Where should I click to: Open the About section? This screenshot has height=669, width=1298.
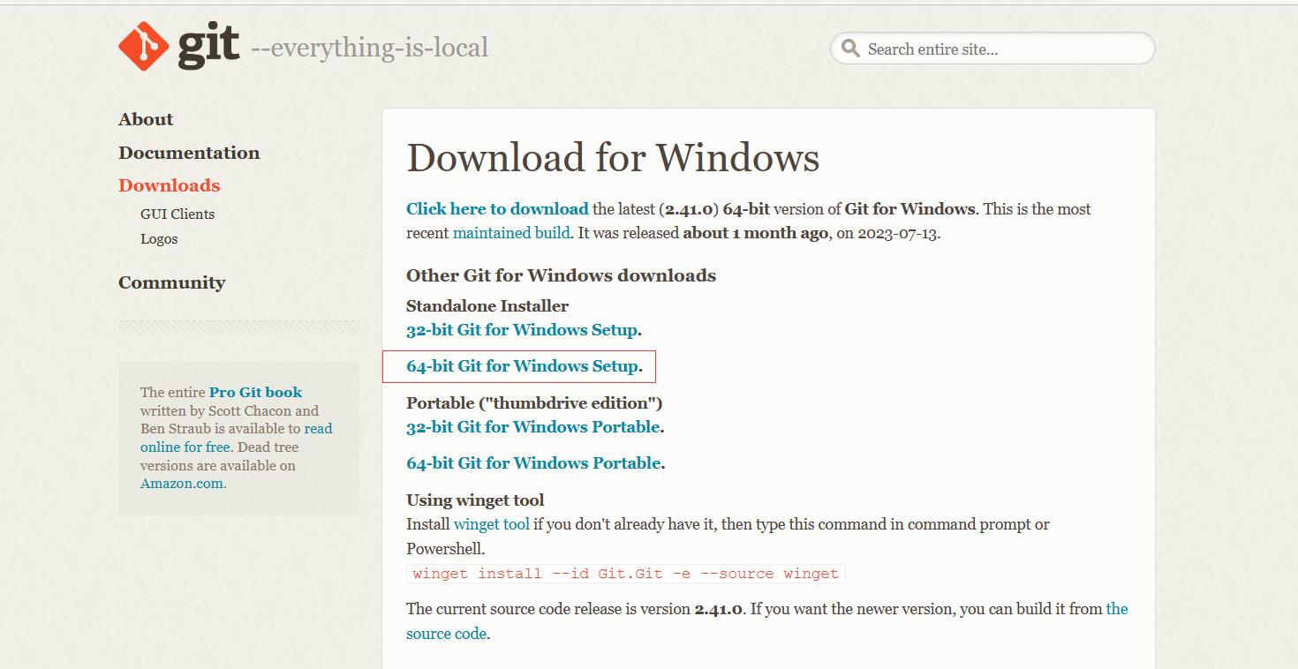pyautogui.click(x=146, y=119)
